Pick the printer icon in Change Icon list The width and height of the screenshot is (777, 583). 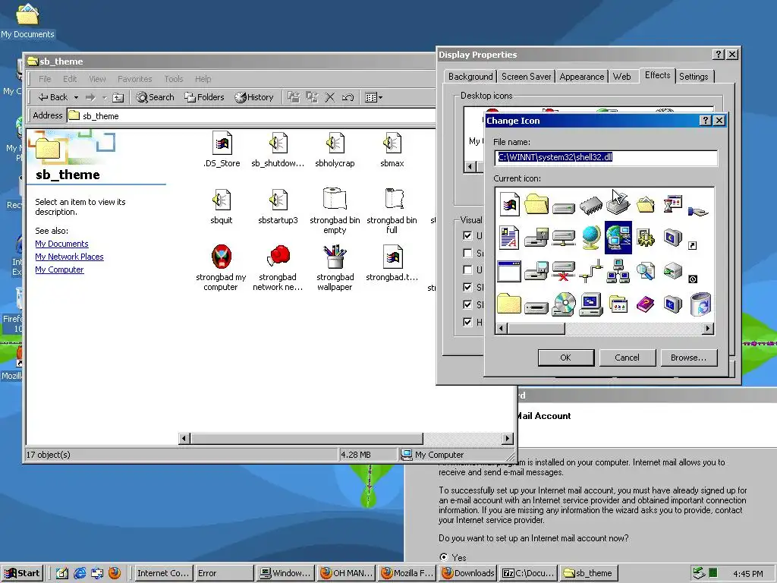(x=618, y=205)
